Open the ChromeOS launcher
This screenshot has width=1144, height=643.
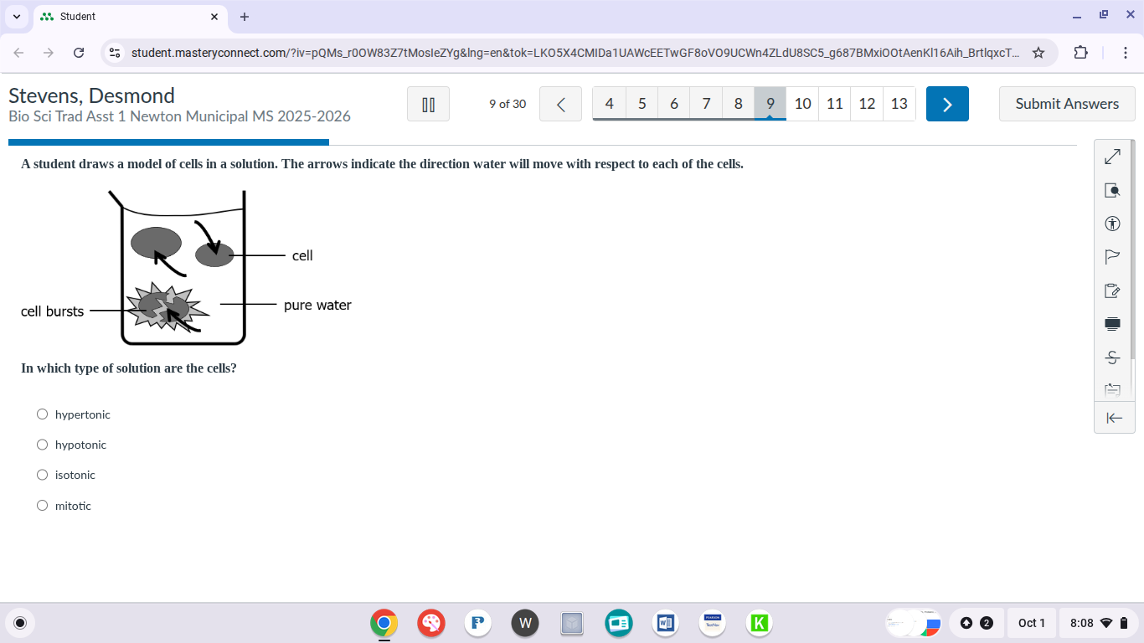coord(21,623)
